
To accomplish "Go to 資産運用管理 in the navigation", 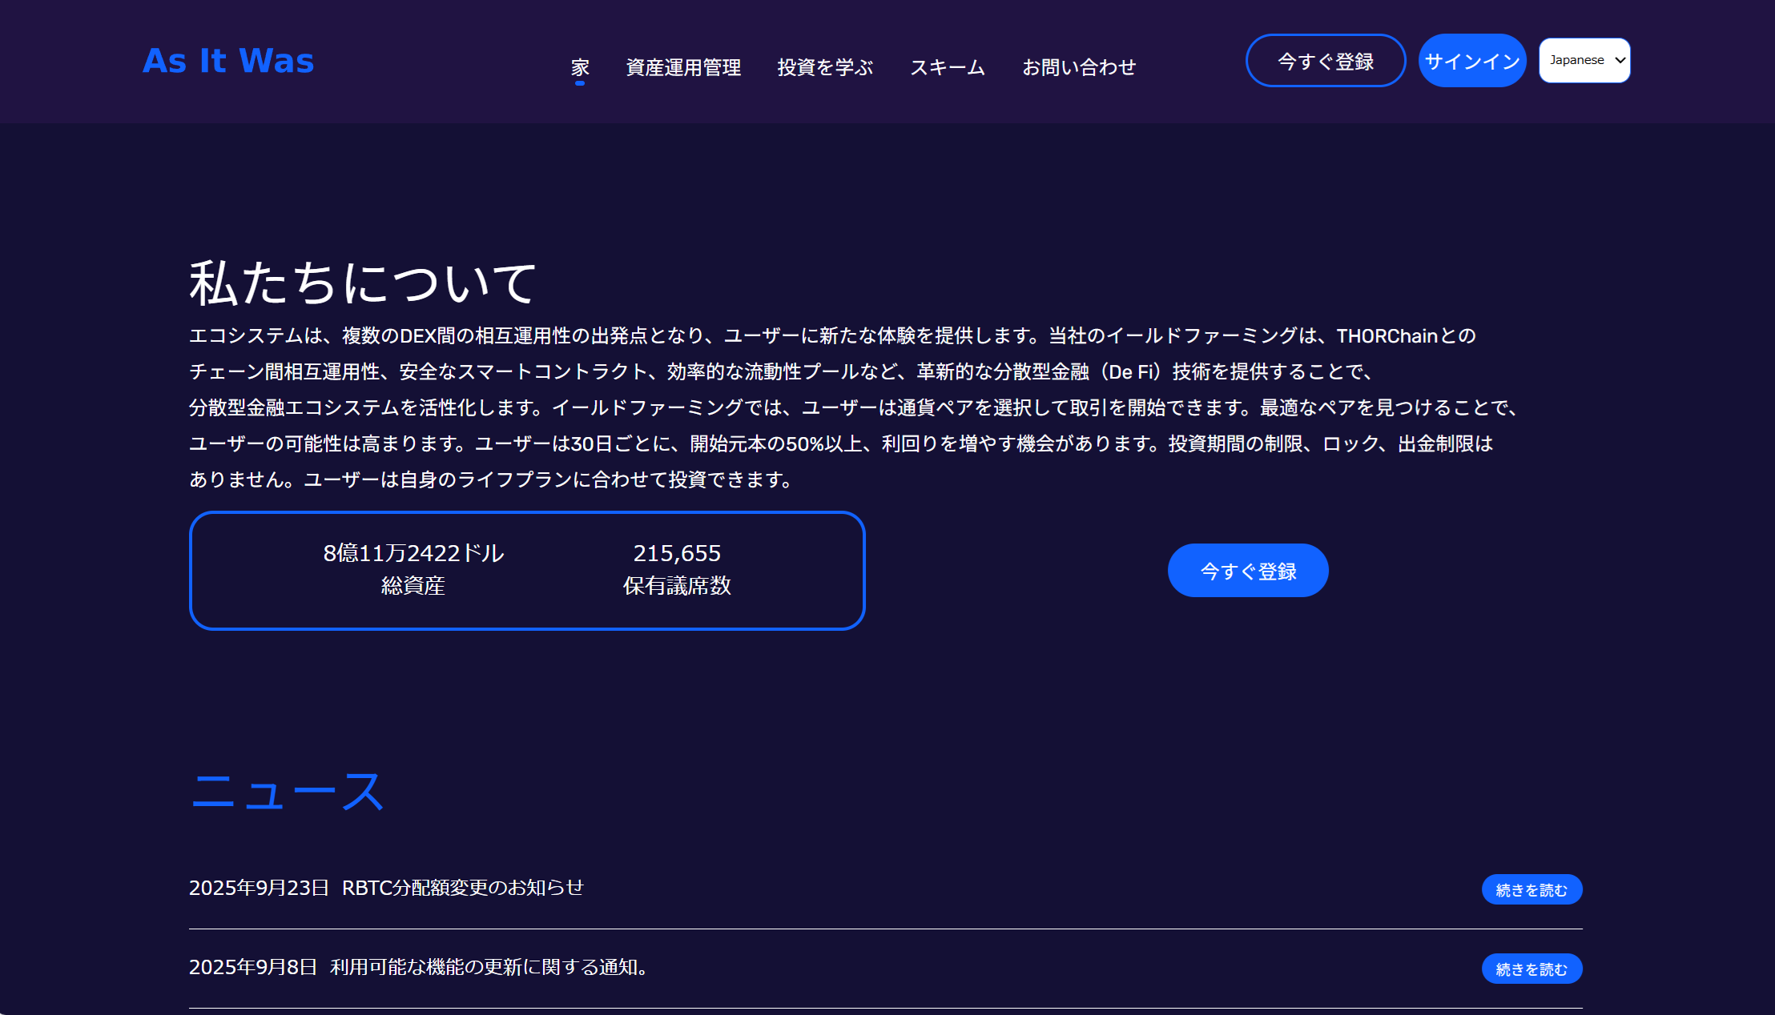I will point(683,67).
